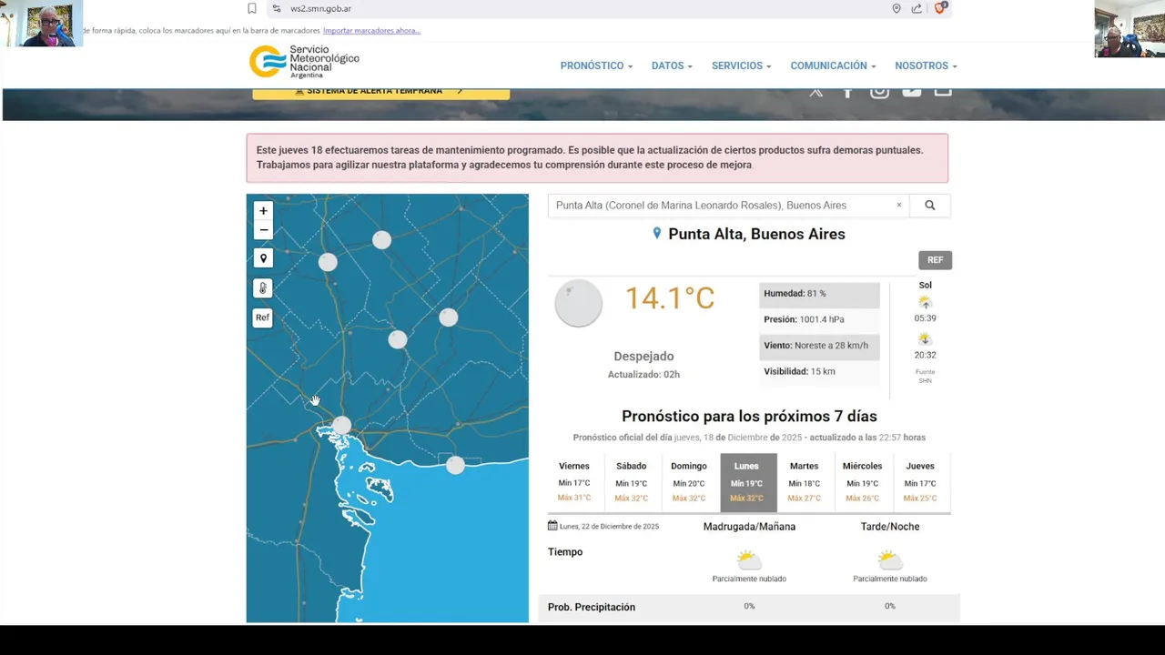Click the Servicio Meteorológico Nacional logo
Viewport: 1165px width, 655px height.
pos(305,62)
